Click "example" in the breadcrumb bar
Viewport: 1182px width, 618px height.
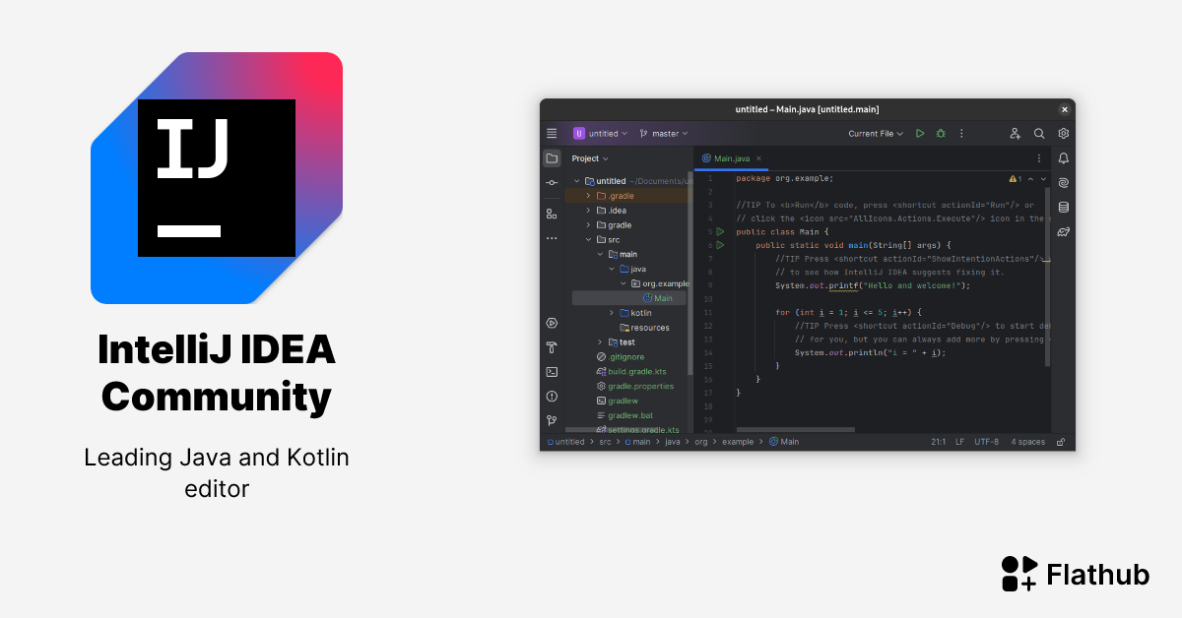pos(738,441)
